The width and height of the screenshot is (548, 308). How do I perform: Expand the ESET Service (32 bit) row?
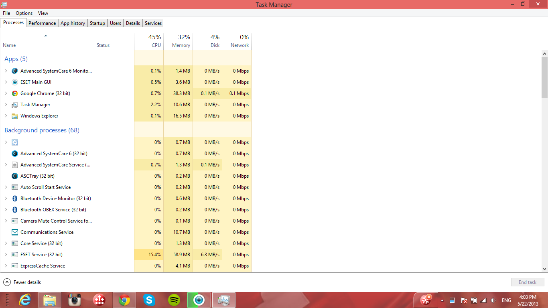[x=6, y=255]
